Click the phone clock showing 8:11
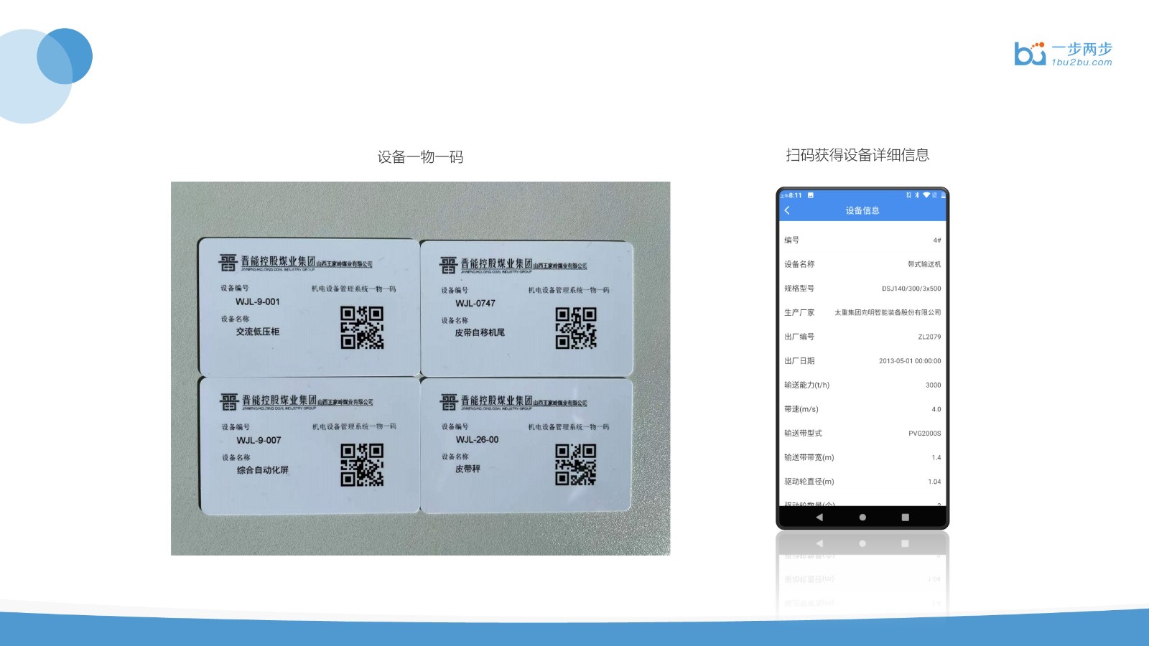Screen dimensions: 1149x646 795,195
